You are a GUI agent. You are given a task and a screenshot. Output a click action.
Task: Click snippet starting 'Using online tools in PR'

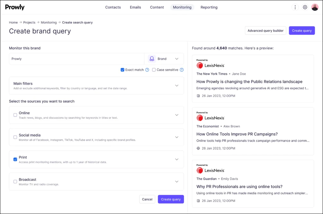[x=252, y=193]
